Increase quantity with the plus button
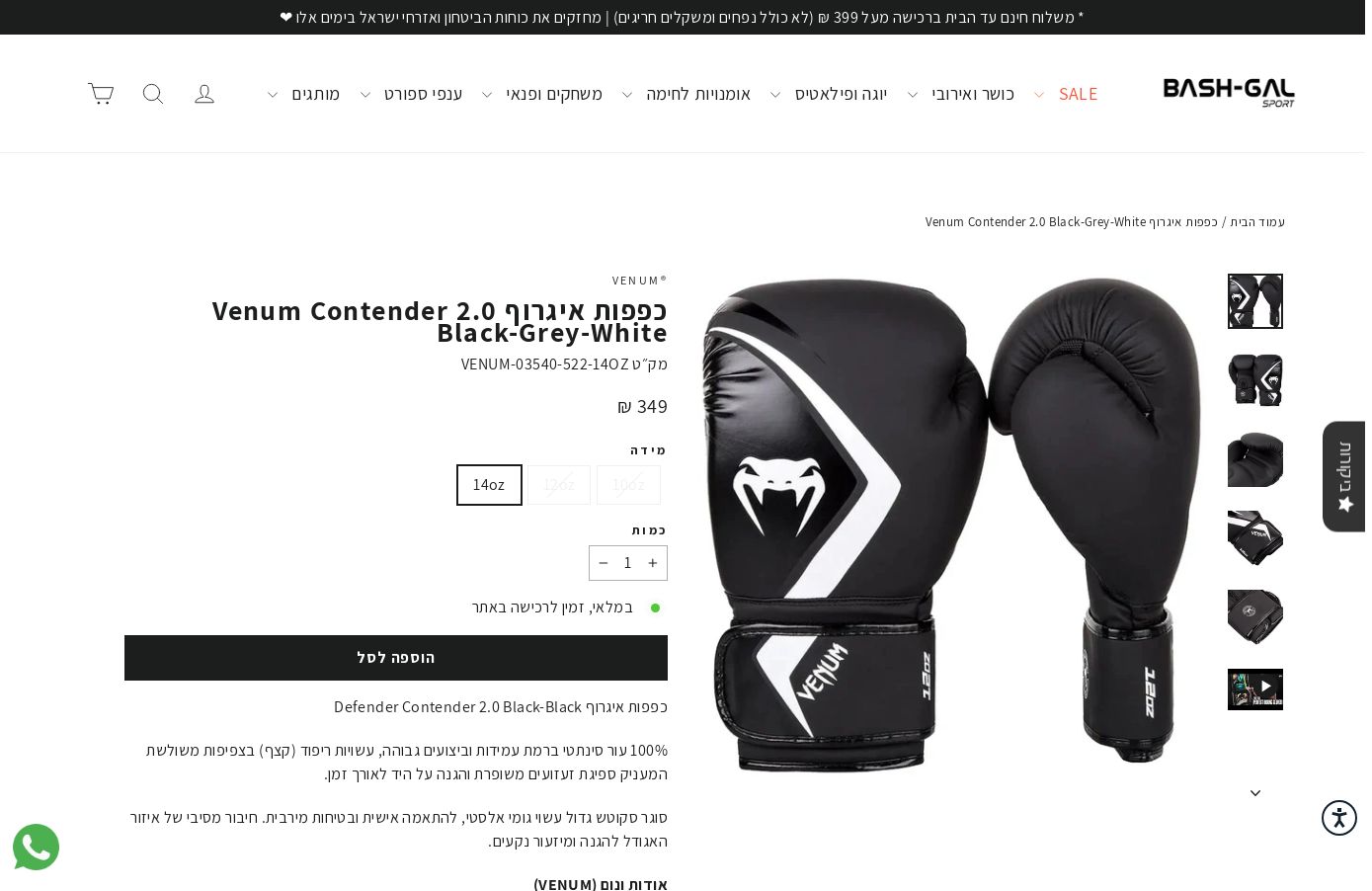The height and width of the screenshot is (891, 1372). tap(653, 563)
